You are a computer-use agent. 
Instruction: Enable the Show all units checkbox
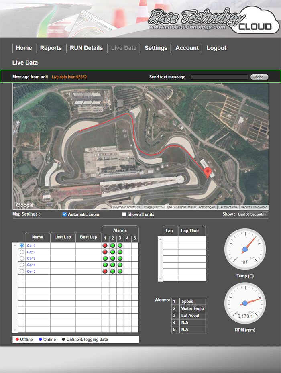(124, 214)
